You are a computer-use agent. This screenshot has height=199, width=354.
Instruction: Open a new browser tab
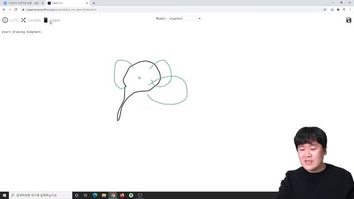93,3
